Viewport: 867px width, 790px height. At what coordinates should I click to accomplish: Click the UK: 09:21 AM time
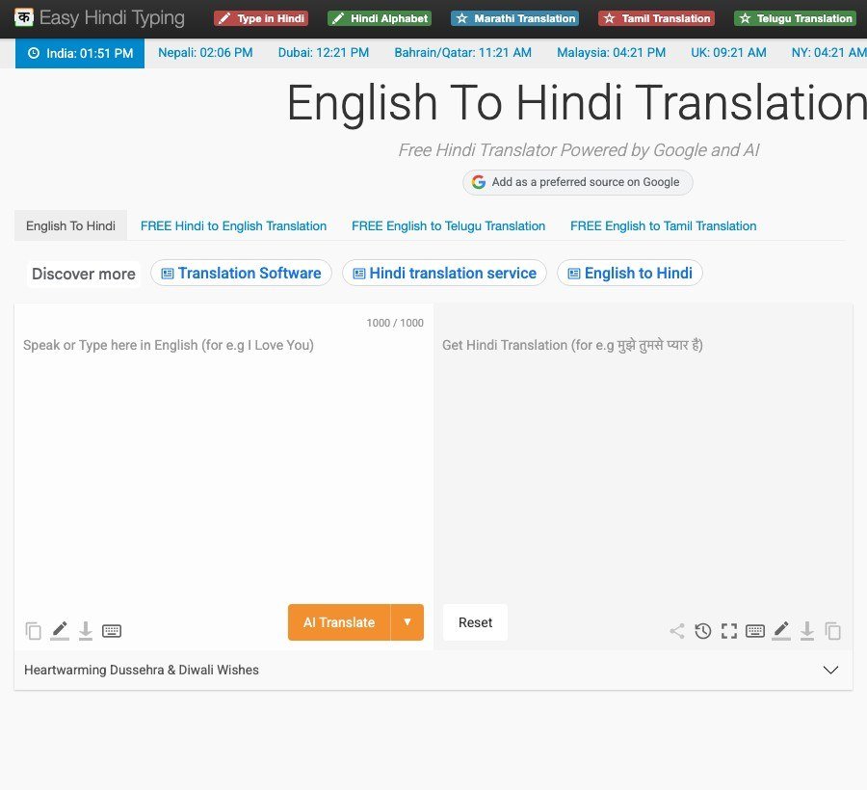click(728, 53)
